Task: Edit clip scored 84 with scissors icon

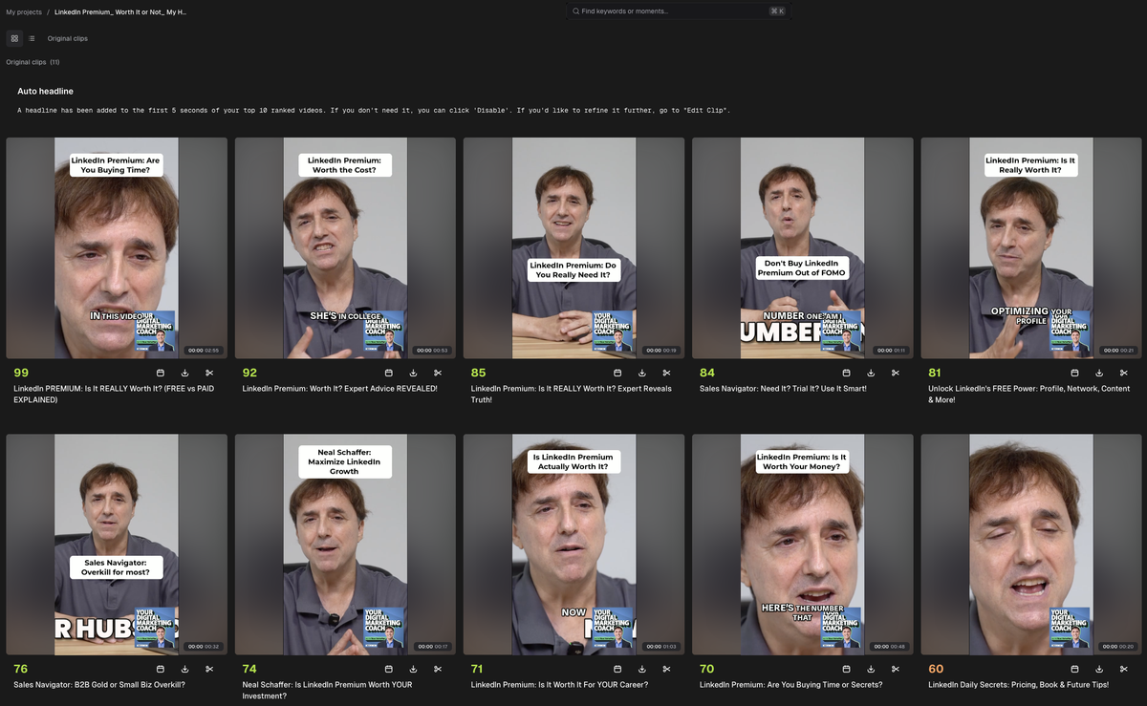Action: pos(896,373)
